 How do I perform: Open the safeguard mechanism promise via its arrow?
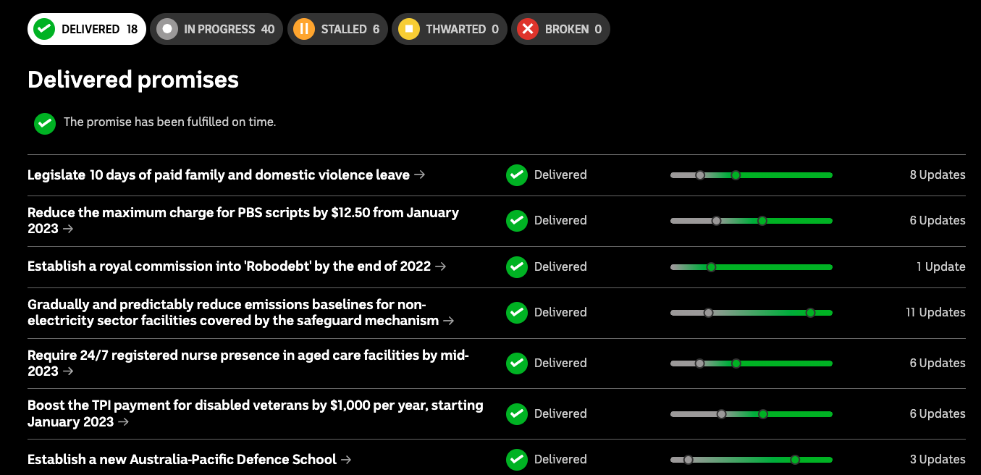[x=450, y=321]
